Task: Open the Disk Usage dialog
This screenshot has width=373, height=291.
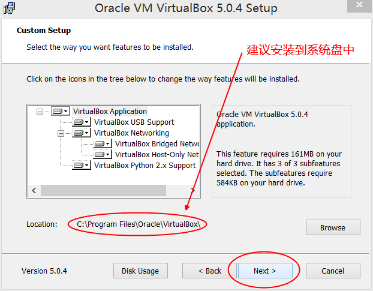Action: pyautogui.click(x=140, y=271)
